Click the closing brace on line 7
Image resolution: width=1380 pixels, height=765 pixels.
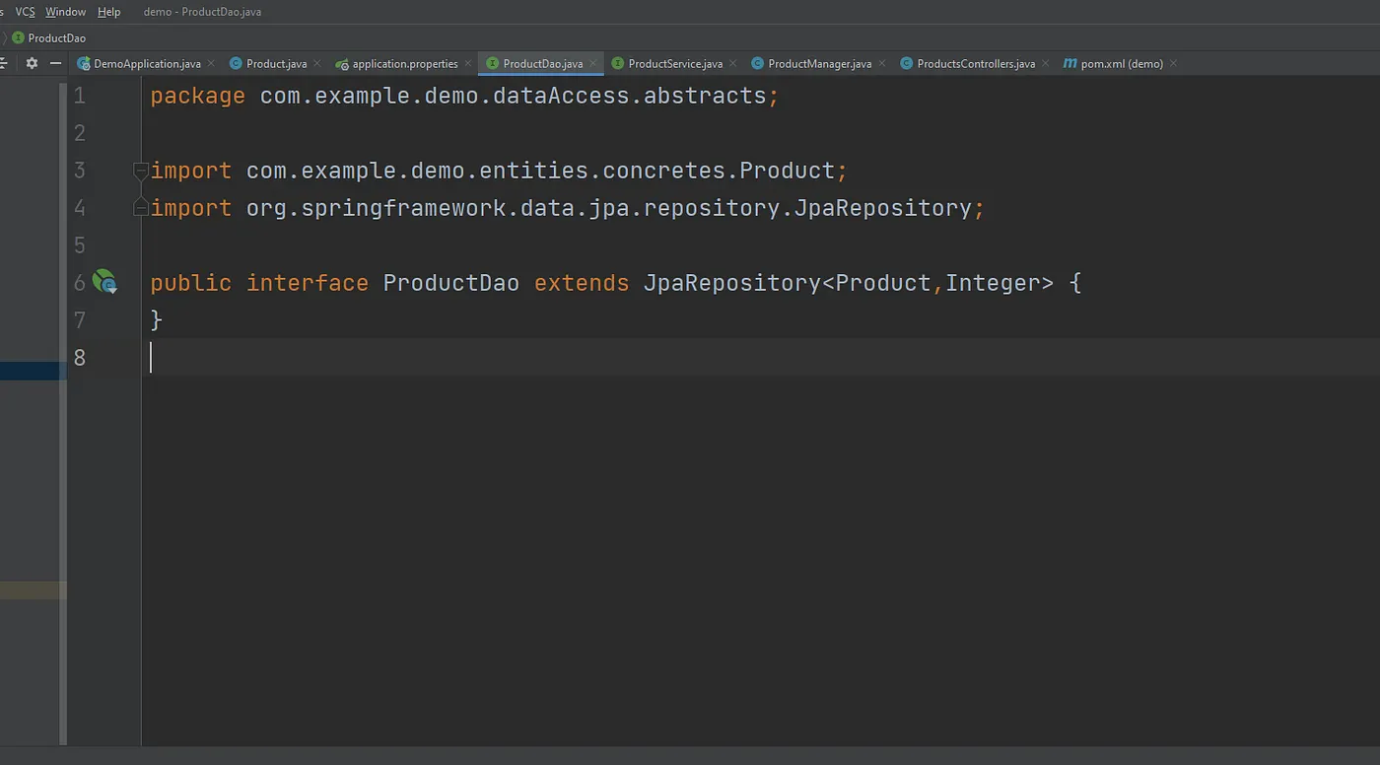point(156,320)
